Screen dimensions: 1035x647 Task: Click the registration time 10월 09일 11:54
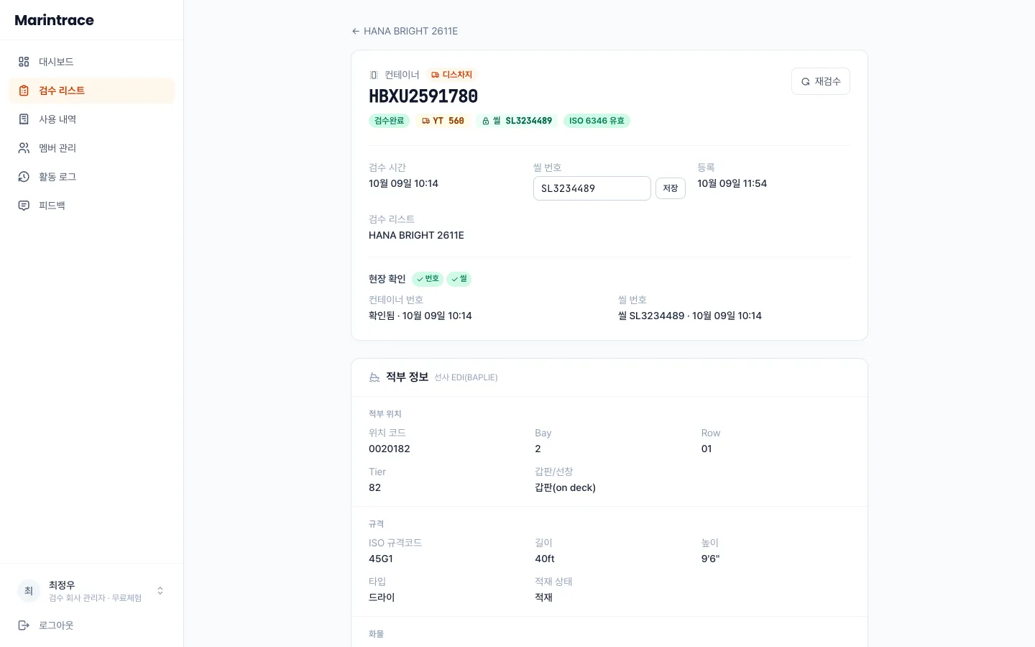(732, 183)
